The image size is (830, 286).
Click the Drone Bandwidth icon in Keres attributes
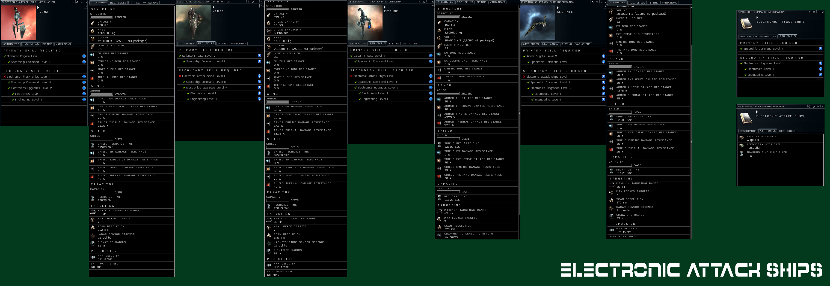[269, 31]
